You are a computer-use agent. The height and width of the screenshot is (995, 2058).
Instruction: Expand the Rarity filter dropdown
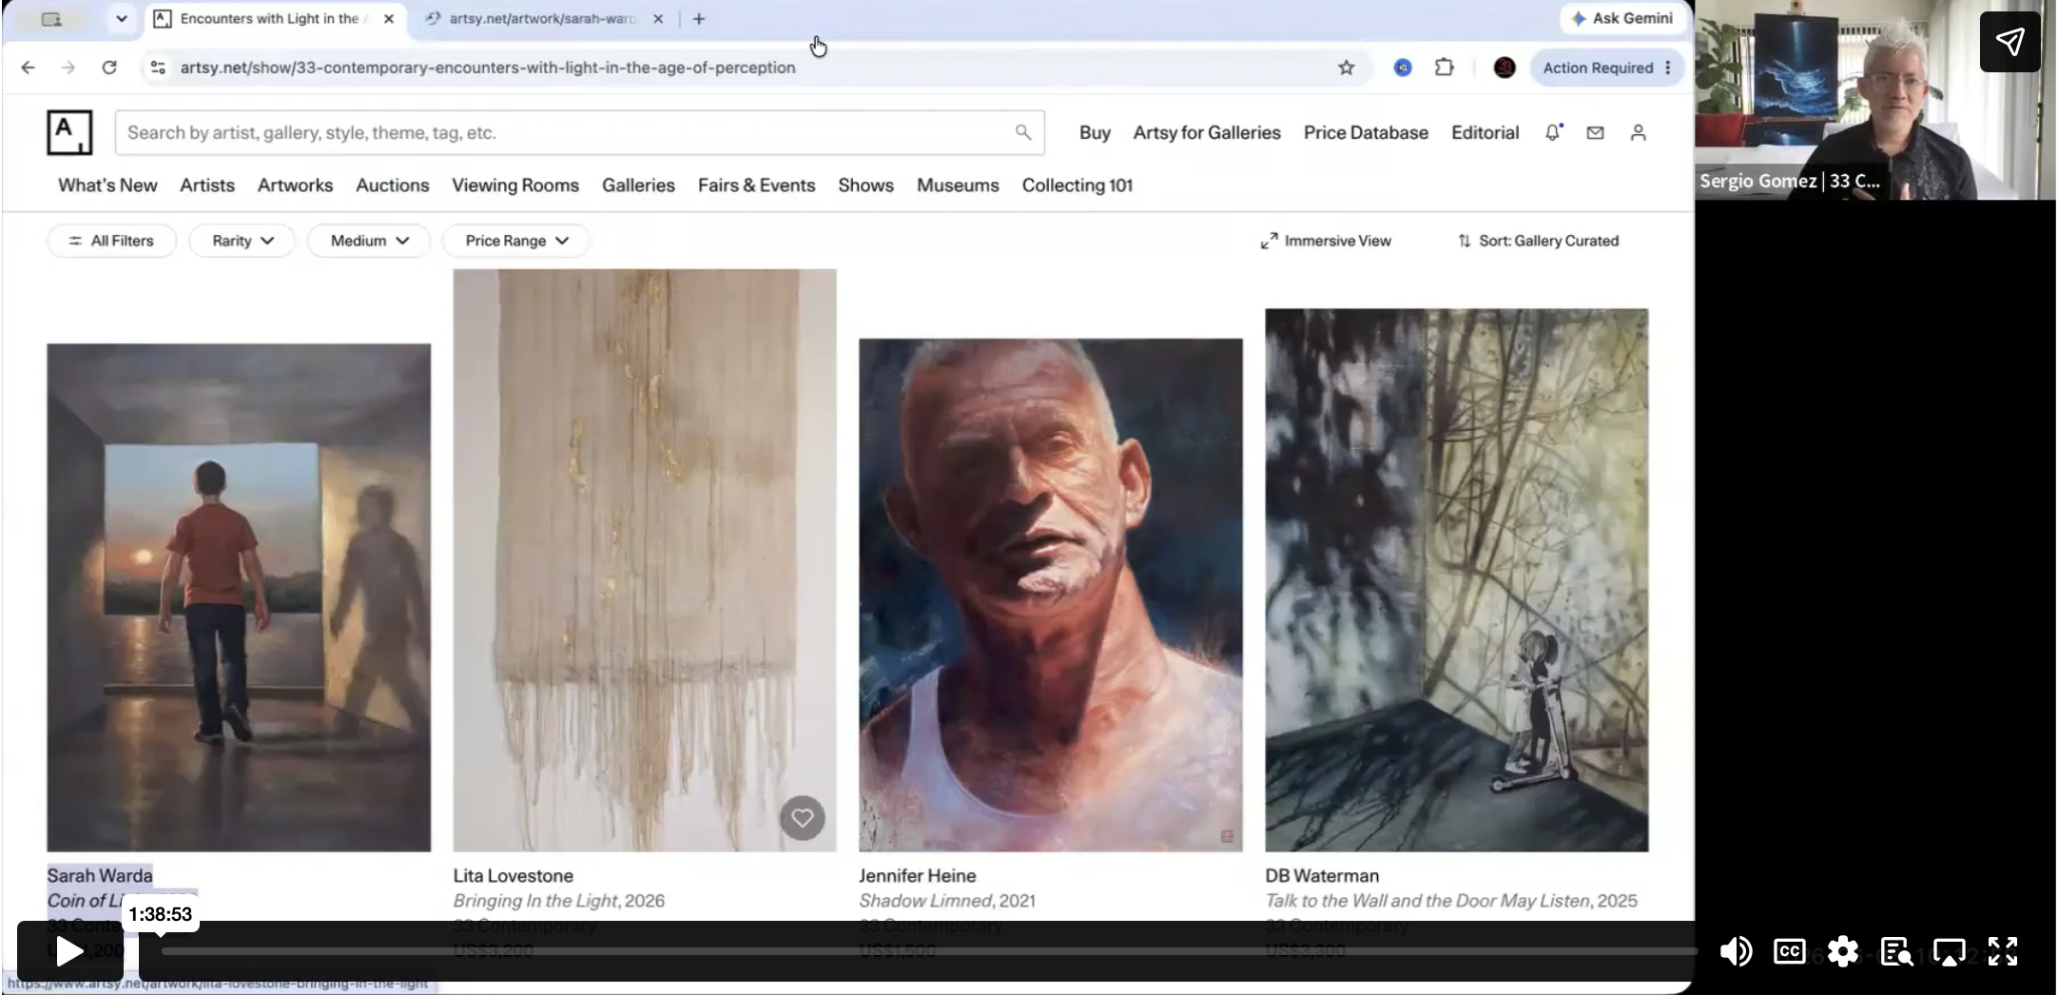click(x=243, y=241)
